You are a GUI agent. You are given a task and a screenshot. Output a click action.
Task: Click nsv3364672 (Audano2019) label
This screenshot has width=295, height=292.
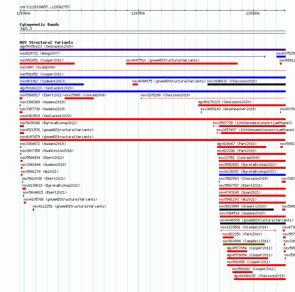point(43,144)
